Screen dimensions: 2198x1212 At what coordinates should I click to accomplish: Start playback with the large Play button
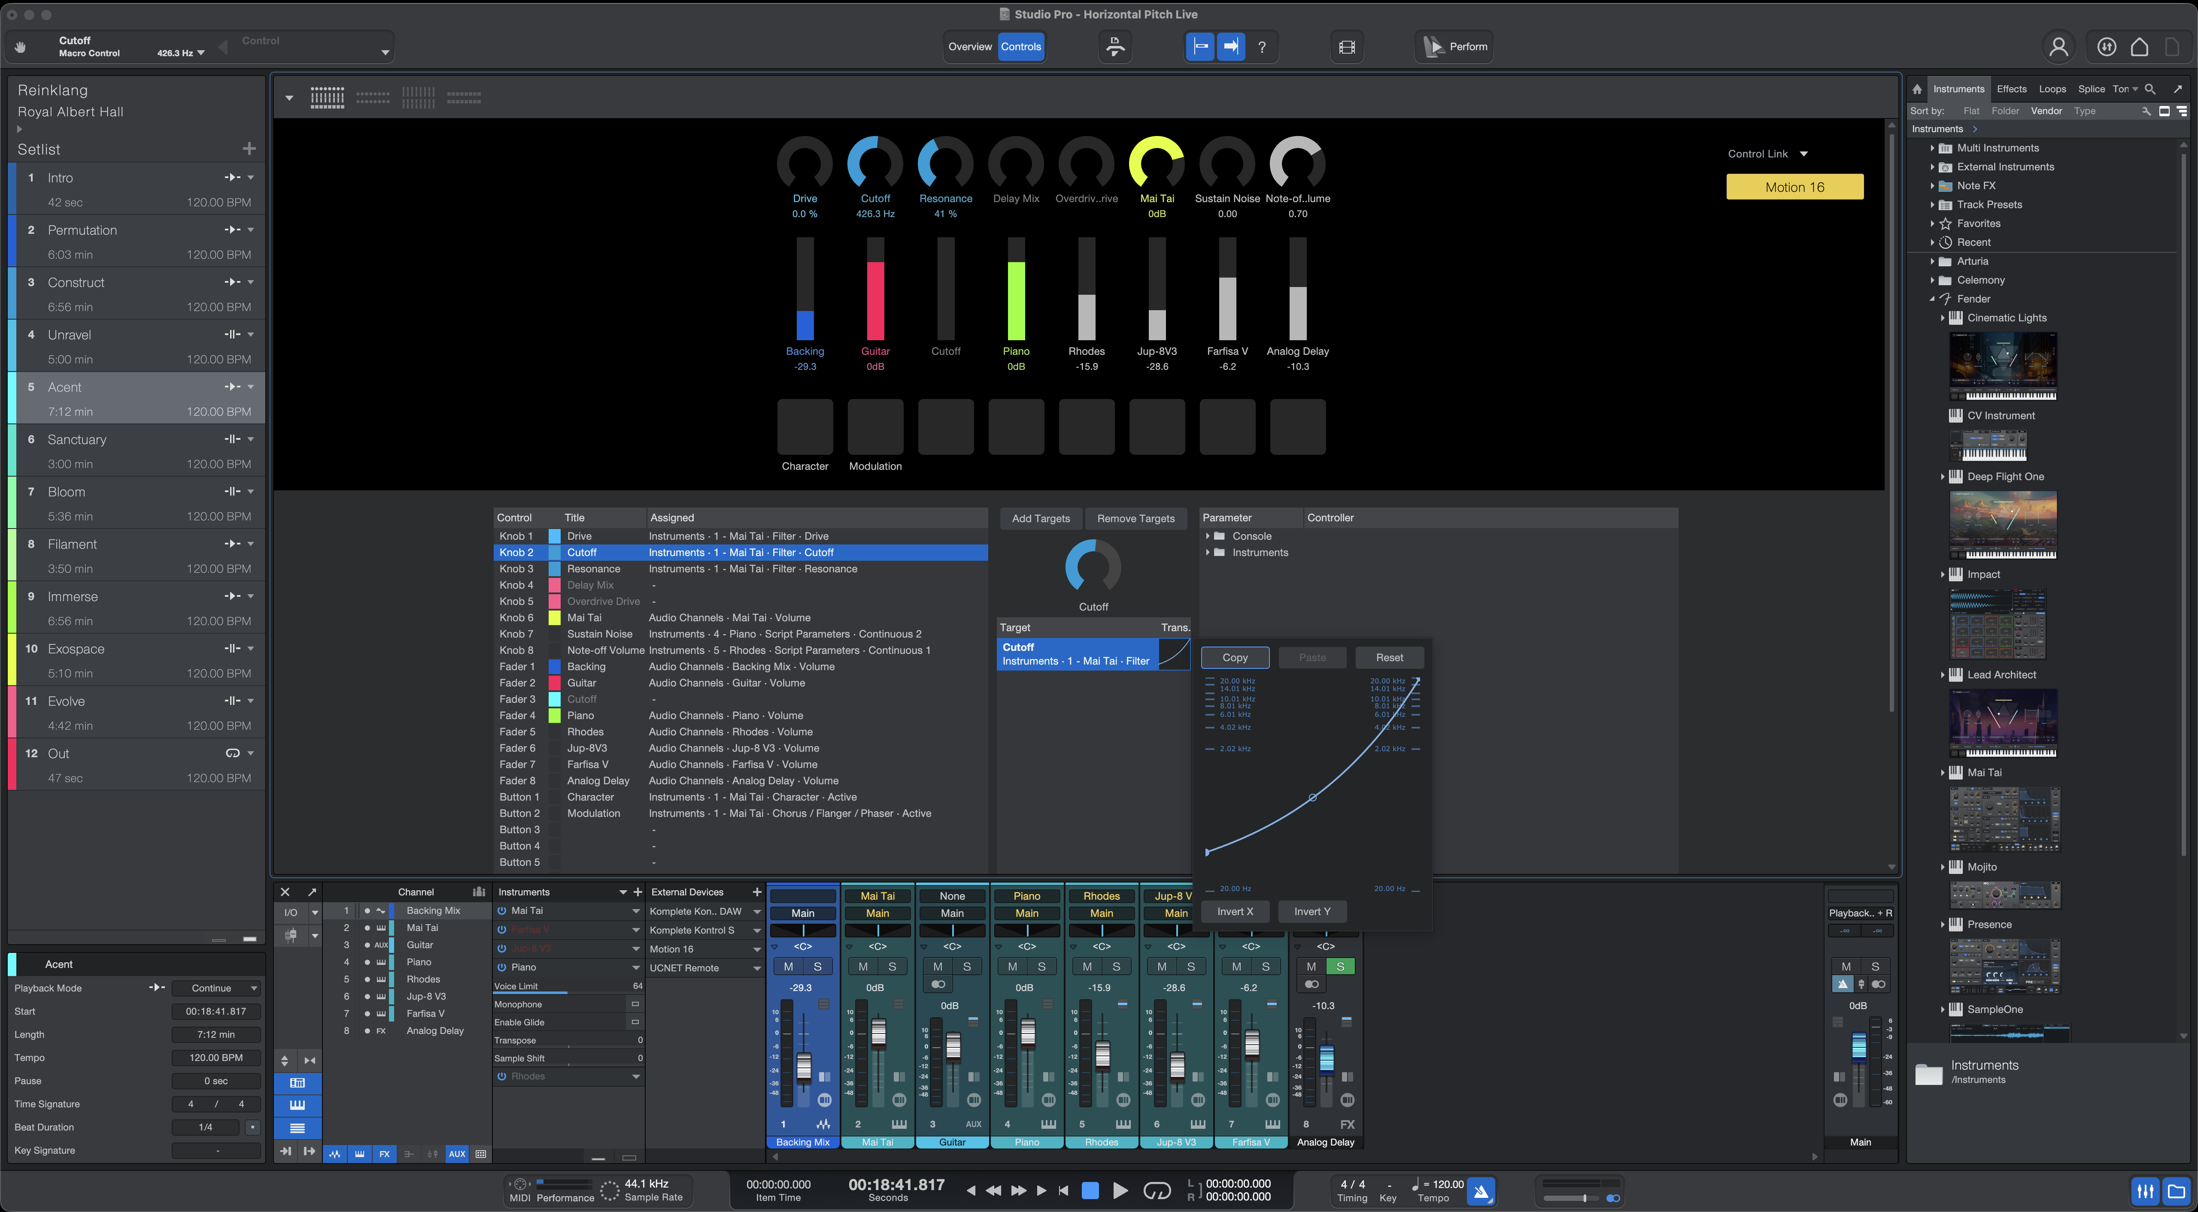[x=1120, y=1191]
